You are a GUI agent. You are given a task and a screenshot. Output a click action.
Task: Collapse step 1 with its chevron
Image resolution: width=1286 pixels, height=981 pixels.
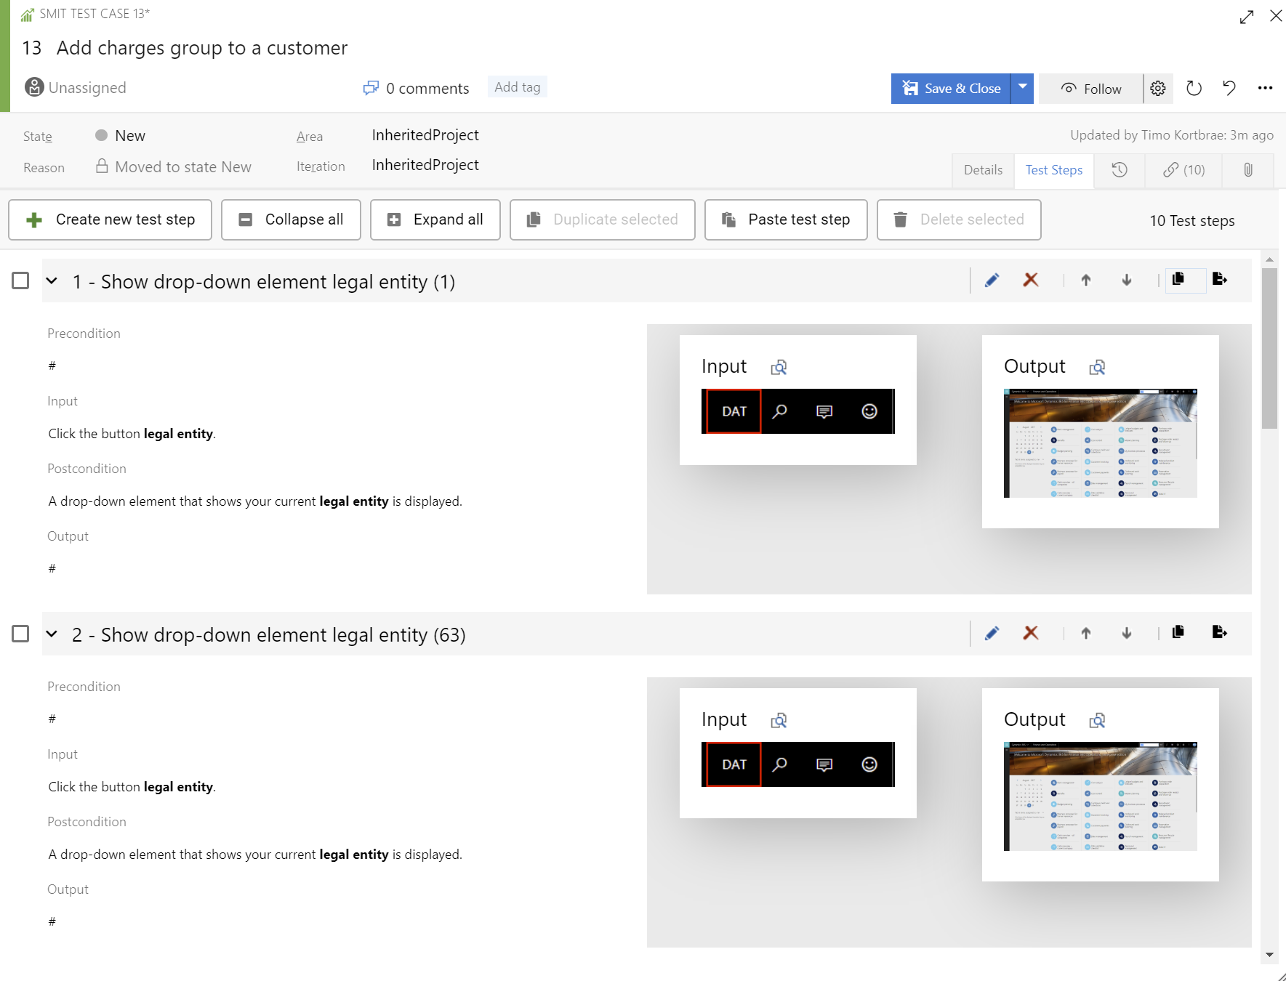click(x=52, y=281)
